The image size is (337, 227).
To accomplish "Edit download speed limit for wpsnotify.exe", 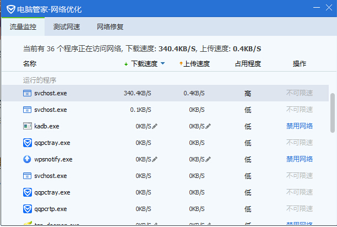I will click(155, 159).
